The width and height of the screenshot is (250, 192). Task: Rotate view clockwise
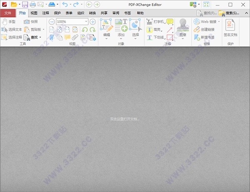tap(92, 30)
